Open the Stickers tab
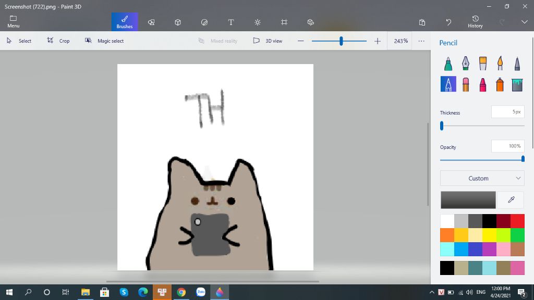The width and height of the screenshot is (534, 300). click(204, 22)
